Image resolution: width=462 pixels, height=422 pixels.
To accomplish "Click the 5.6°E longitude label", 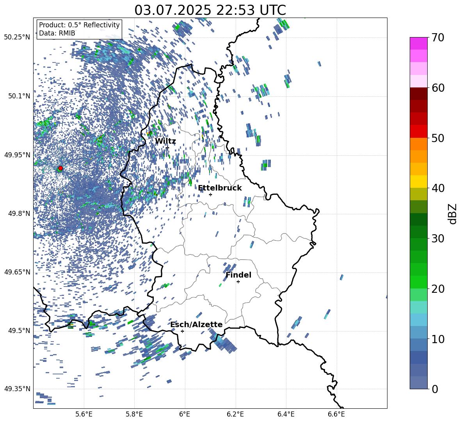I will pyautogui.click(x=84, y=414).
